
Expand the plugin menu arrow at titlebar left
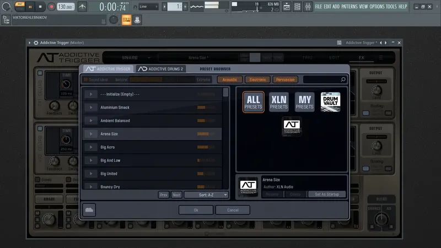(30, 43)
